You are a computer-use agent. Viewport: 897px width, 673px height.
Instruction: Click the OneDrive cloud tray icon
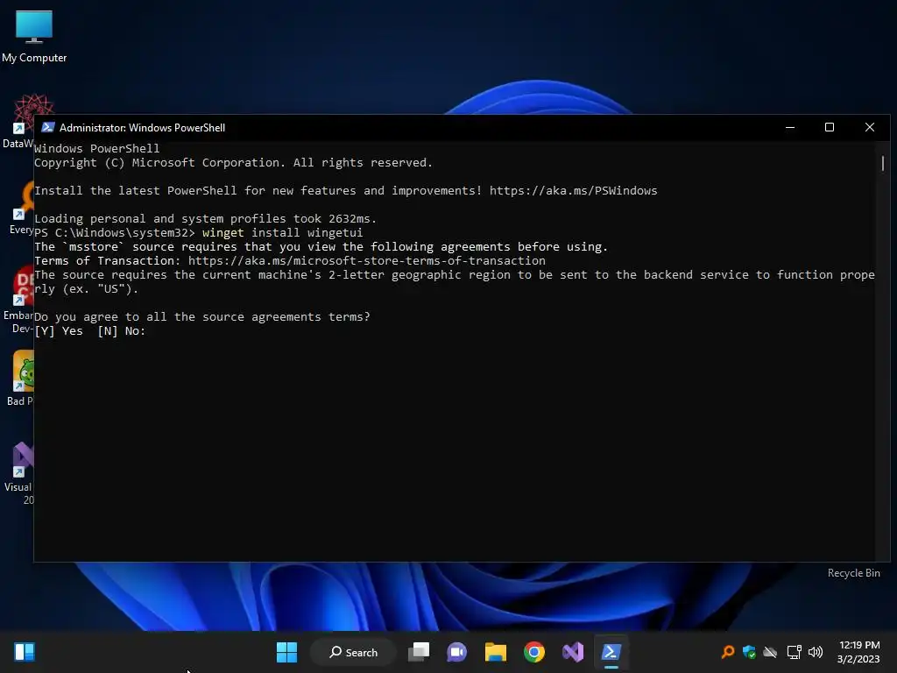771,652
